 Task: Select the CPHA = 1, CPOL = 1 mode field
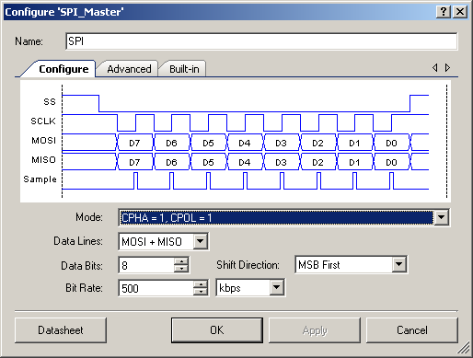coord(277,217)
